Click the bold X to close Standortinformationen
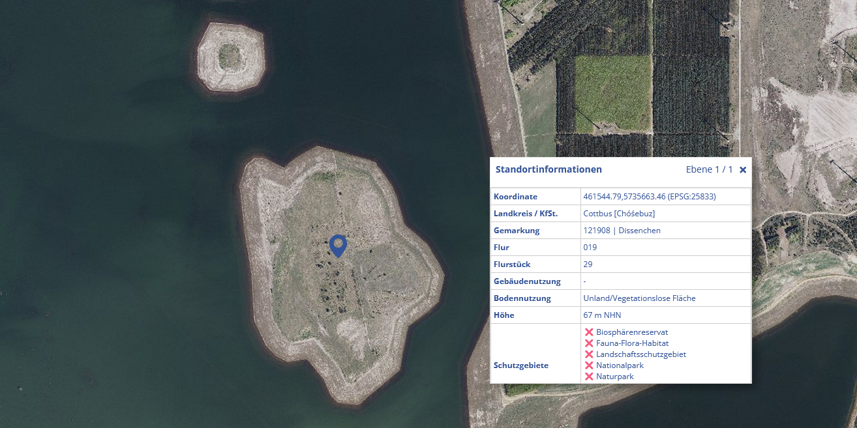 pos(744,169)
